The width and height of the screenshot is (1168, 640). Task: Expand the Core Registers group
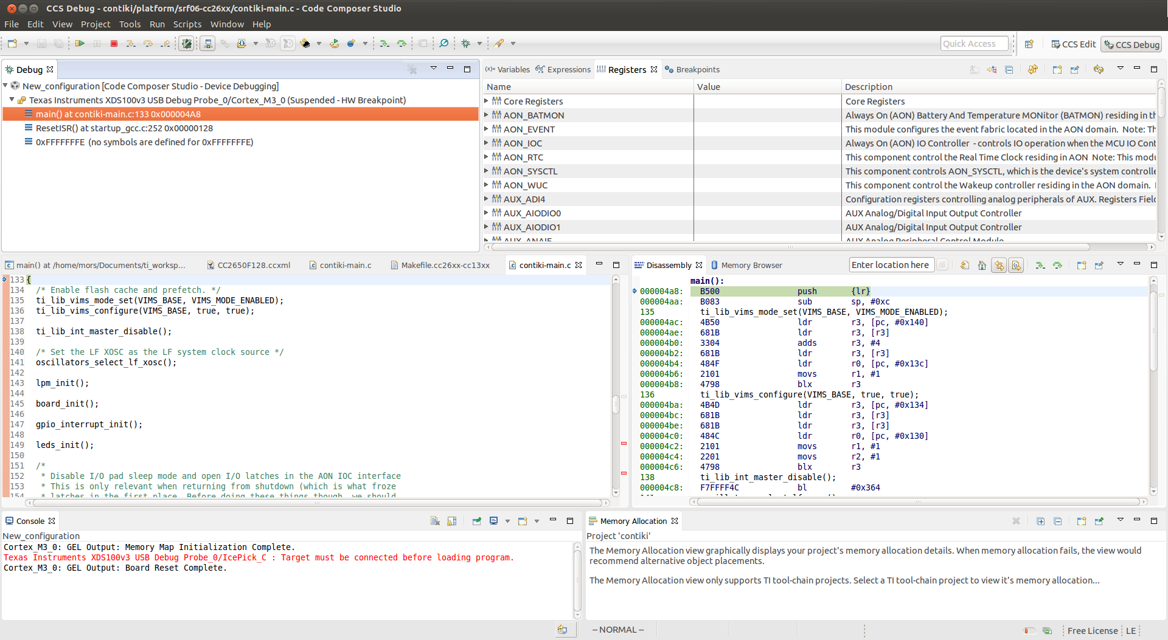pos(487,101)
